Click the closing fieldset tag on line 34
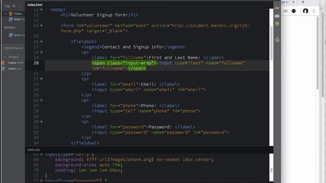Image resolution: width=326 pixels, height=183 pixels. (85, 143)
